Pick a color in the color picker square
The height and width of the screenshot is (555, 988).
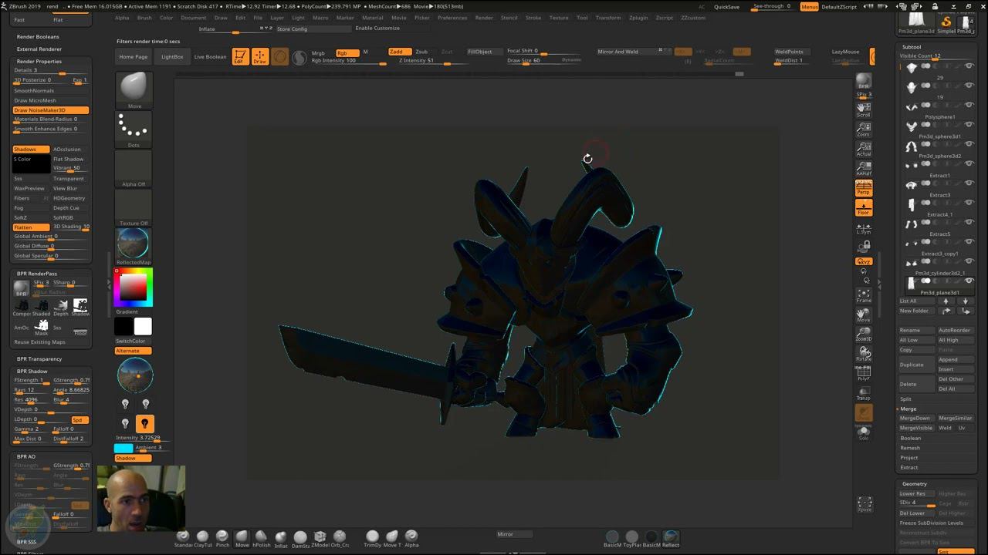click(134, 287)
